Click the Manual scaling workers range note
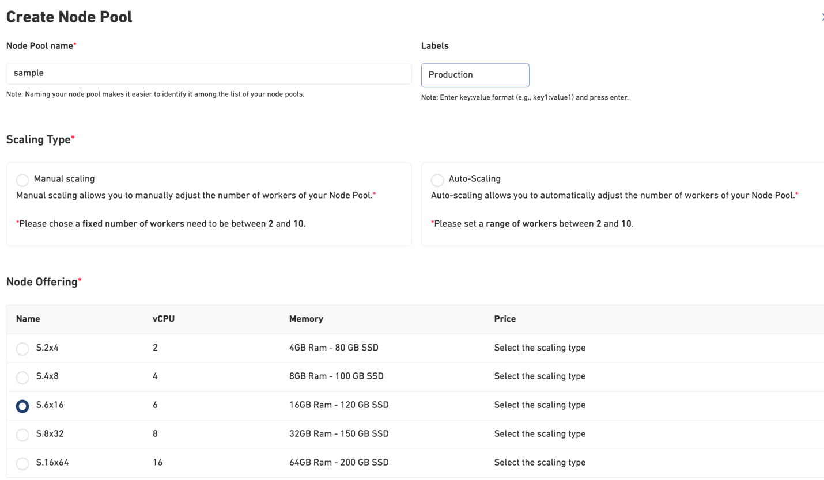 pos(161,224)
